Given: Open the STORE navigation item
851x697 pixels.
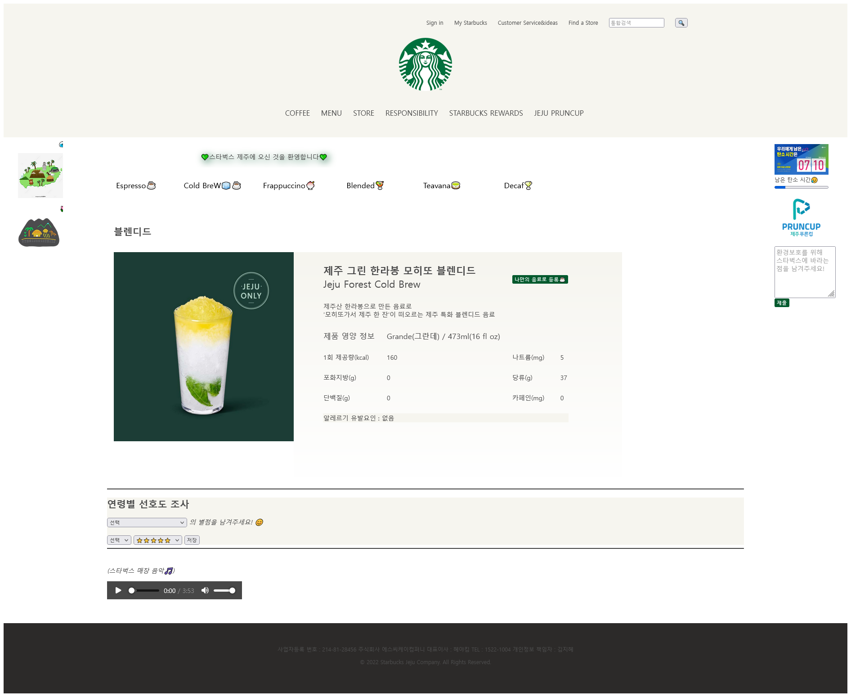Looking at the screenshot, I should [x=363, y=113].
